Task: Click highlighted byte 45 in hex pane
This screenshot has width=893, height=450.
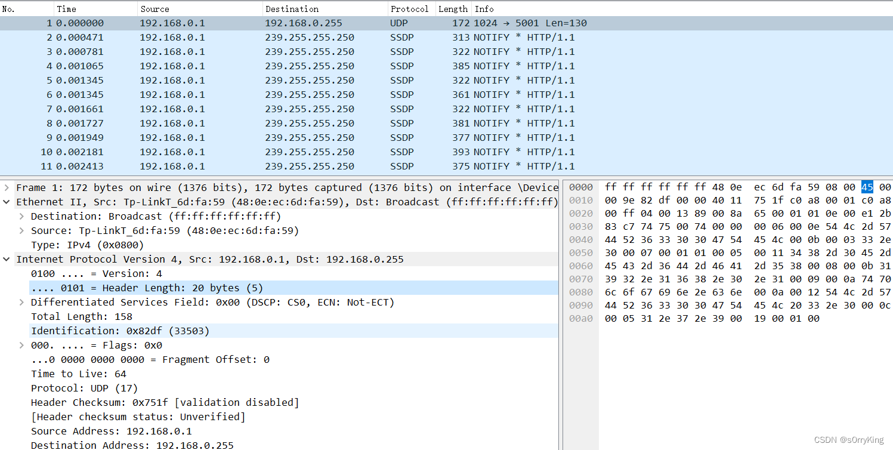Action: point(867,187)
